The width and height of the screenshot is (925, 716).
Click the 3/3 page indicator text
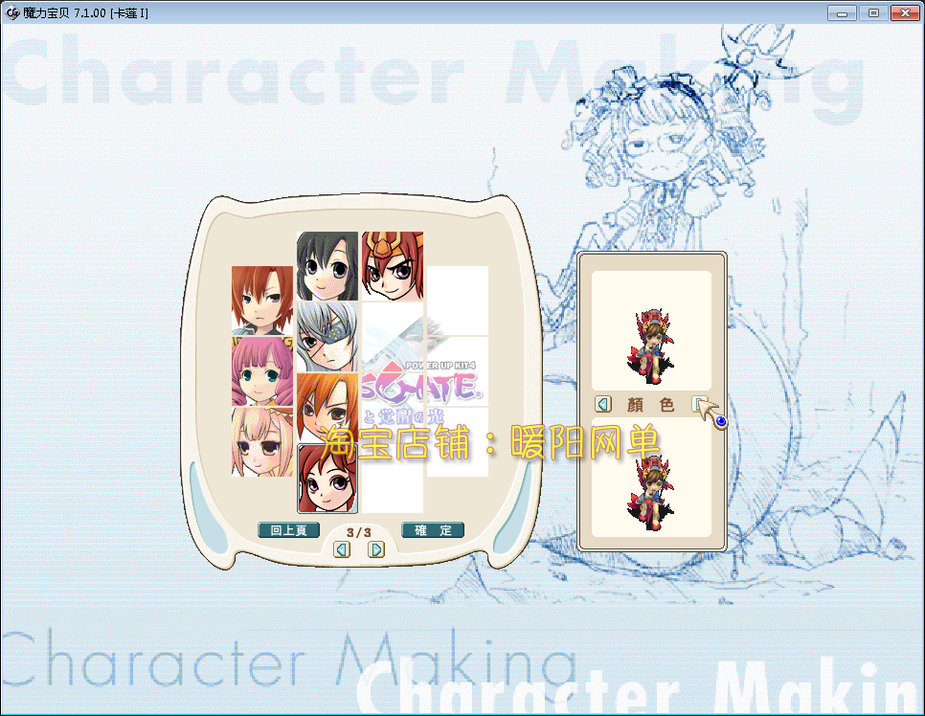coord(359,532)
